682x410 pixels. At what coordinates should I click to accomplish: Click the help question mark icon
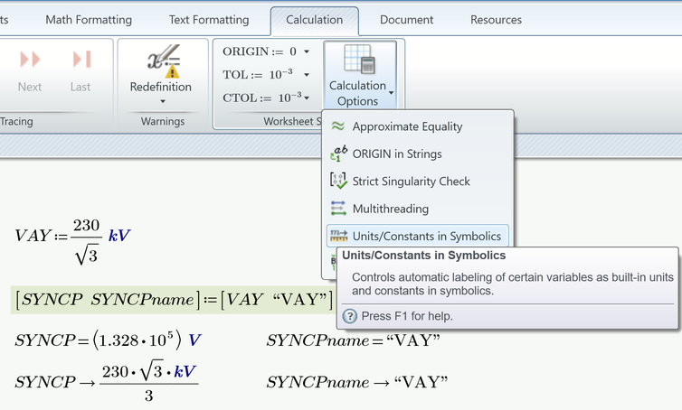pos(349,316)
